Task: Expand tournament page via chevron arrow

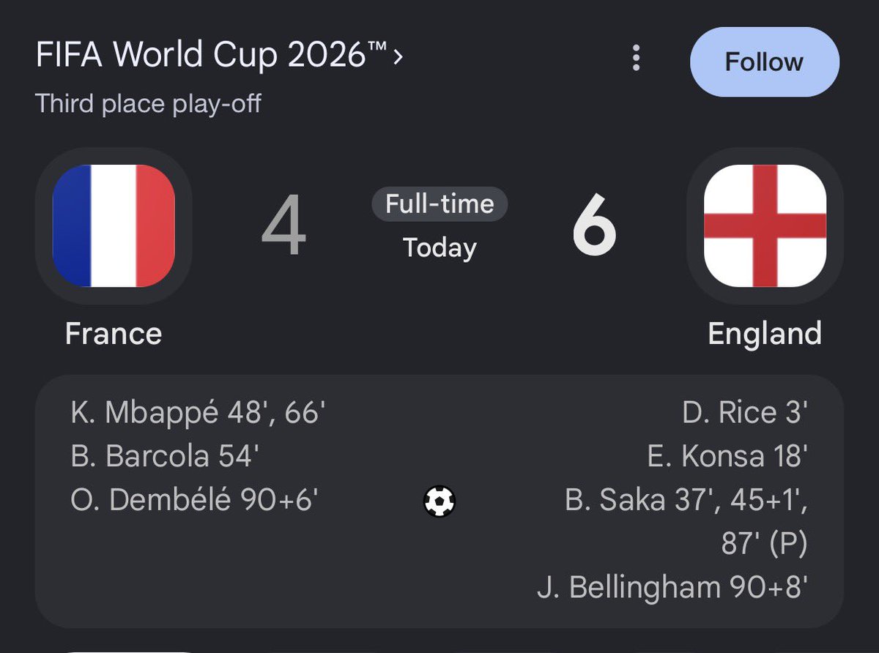Action: coord(398,57)
